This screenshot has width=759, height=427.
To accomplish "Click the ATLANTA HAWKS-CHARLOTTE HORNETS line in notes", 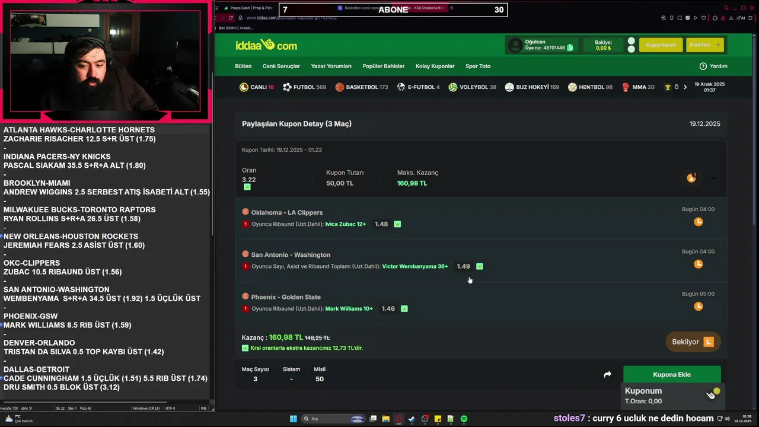I will click(79, 130).
